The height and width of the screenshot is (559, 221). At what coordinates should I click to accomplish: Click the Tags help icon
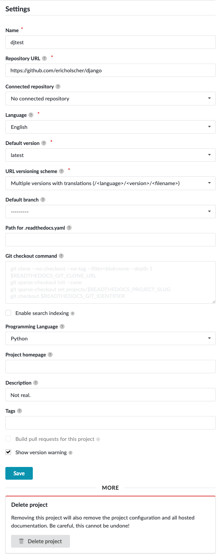click(19, 411)
